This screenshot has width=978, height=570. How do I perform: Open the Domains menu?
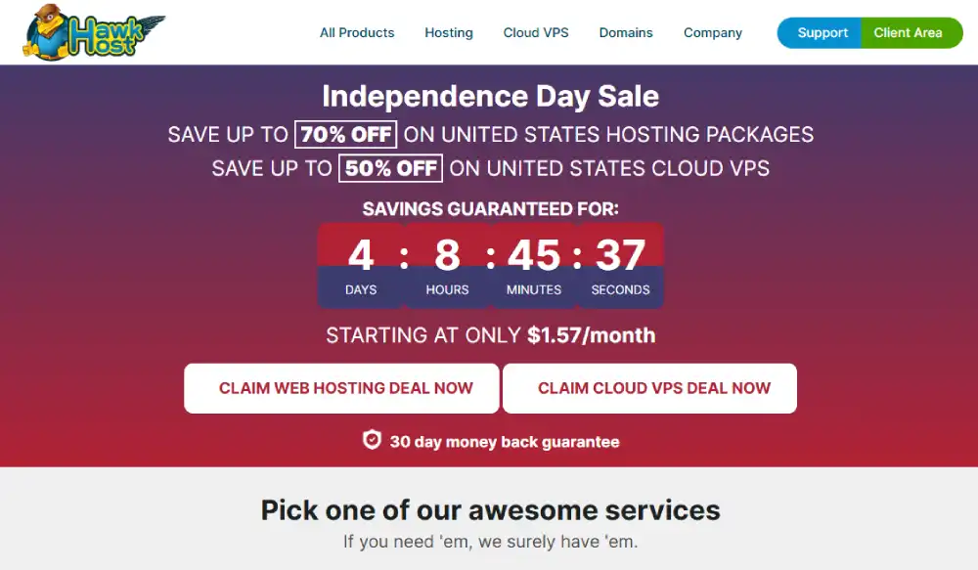626,32
